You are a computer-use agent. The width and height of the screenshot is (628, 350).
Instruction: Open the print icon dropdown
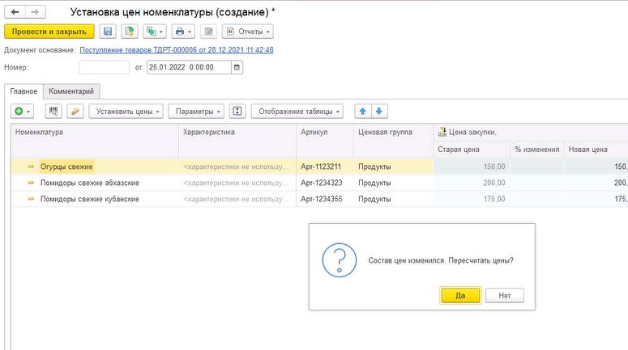pos(185,32)
